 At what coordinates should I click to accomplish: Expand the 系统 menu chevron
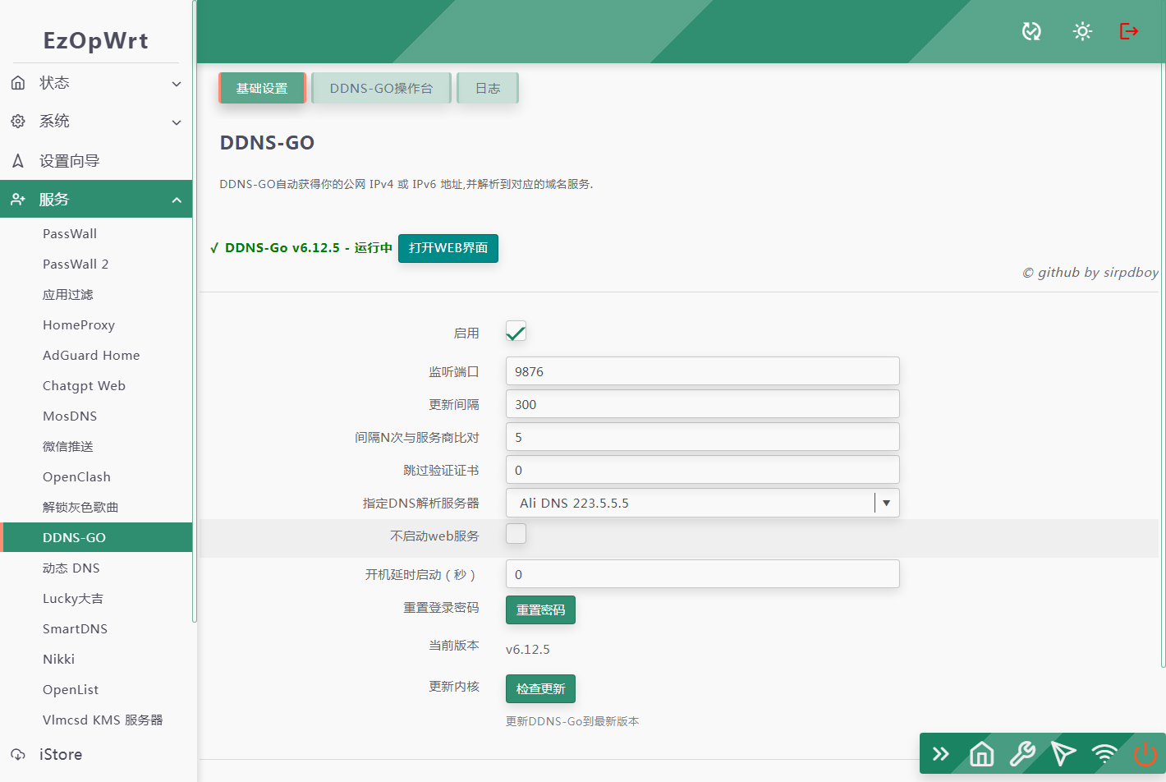(x=177, y=122)
